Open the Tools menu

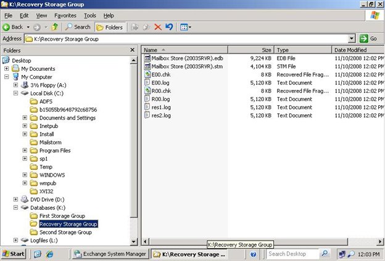click(89, 15)
